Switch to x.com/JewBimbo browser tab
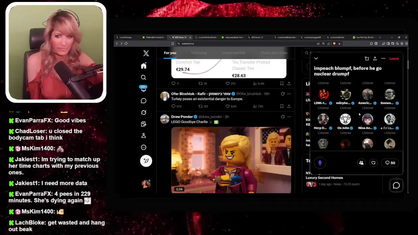Screen dimensions: 418x235 (x=338, y=37)
